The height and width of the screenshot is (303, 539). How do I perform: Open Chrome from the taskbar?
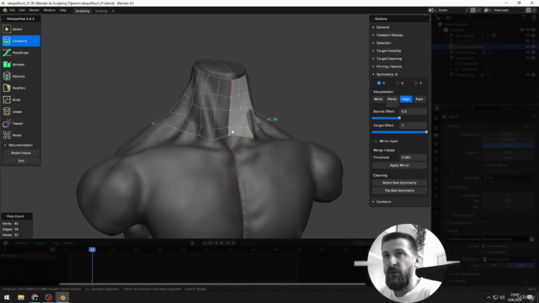(35, 297)
